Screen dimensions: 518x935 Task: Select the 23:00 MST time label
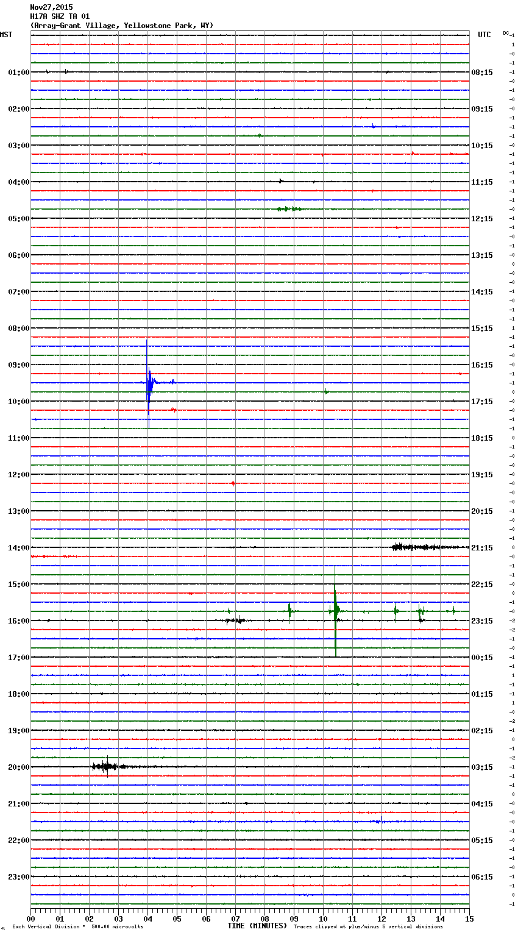(x=18, y=877)
